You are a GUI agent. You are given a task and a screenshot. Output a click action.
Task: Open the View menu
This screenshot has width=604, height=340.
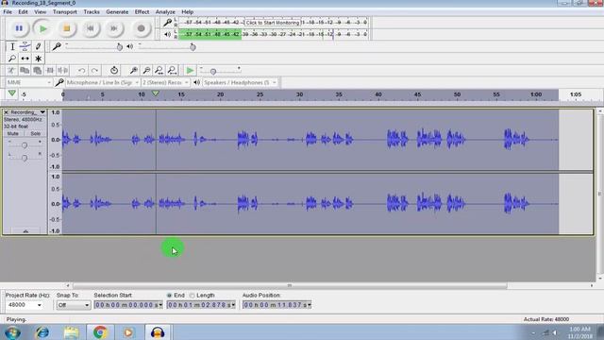(x=40, y=12)
